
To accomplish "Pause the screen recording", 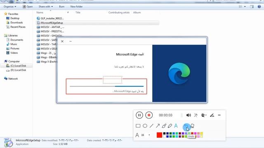I will pos(139,115).
